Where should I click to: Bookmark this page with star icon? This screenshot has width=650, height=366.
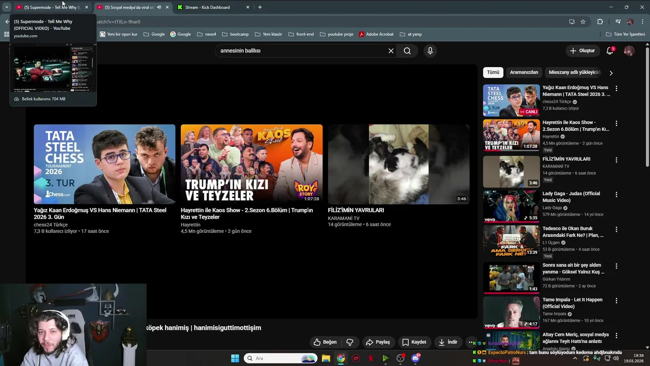tap(583, 22)
